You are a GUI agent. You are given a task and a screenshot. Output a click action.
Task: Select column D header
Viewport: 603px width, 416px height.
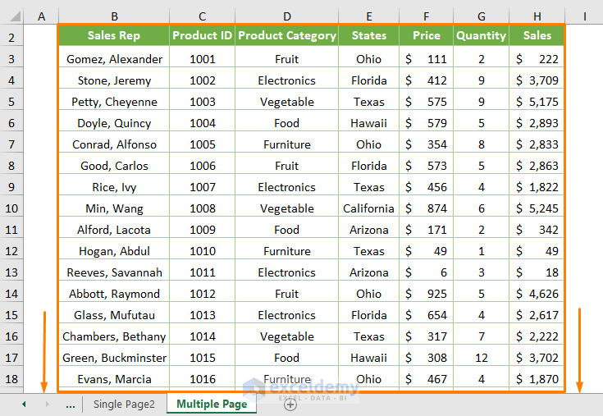pos(286,16)
